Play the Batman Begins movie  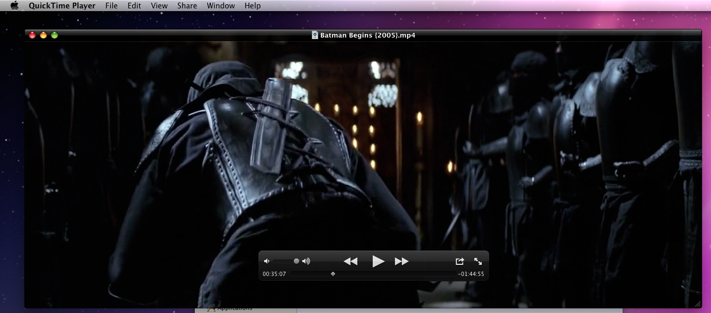click(x=378, y=261)
